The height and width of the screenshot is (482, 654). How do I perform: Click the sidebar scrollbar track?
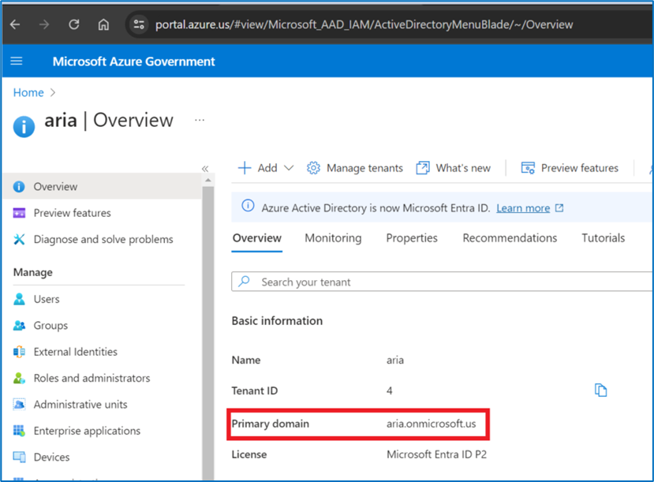coord(207,334)
